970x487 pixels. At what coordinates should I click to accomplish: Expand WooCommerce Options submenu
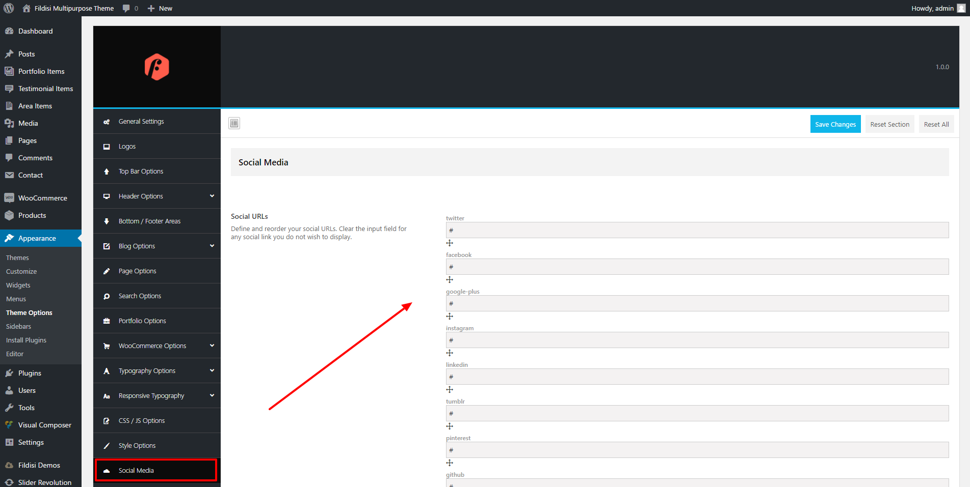[x=212, y=346]
